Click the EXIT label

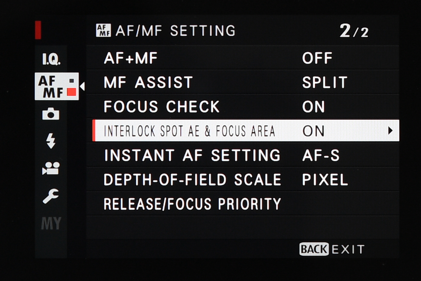[x=348, y=250]
